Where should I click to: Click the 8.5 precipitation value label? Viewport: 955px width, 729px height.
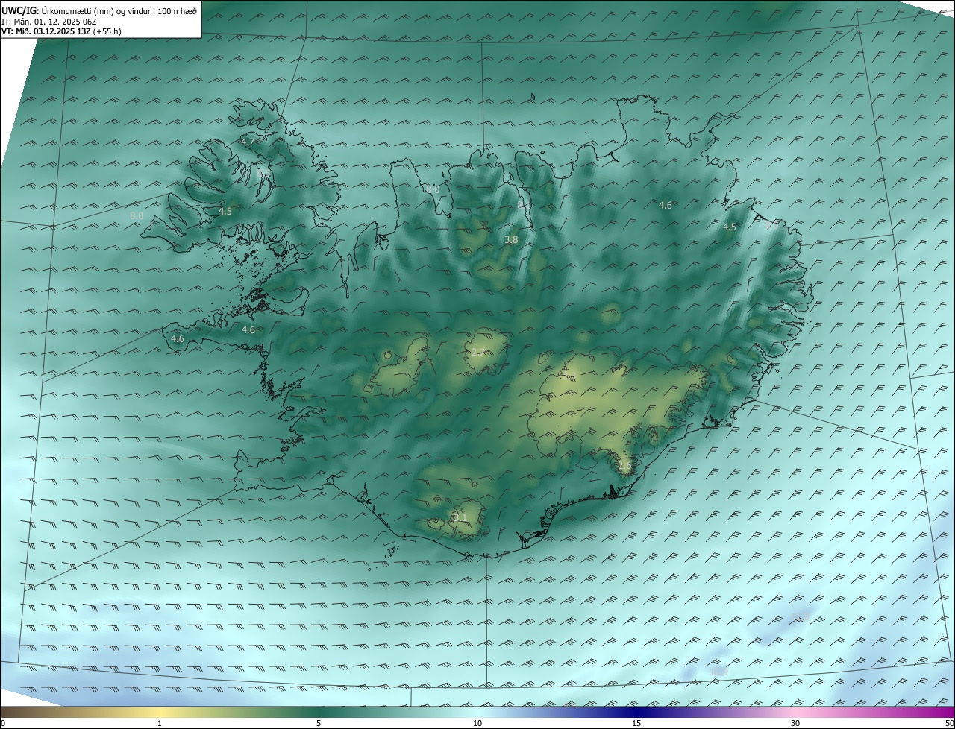click(263, 173)
